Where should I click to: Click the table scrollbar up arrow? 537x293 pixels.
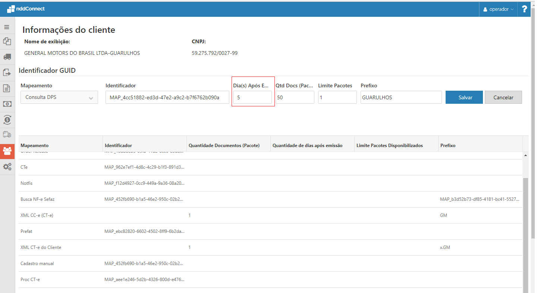point(526,155)
